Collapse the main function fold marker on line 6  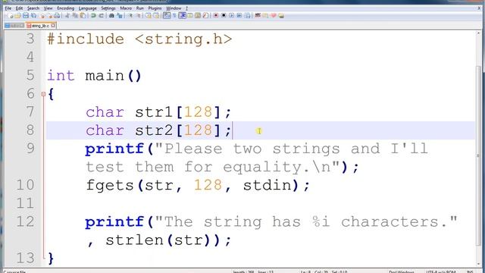pyautogui.click(x=43, y=94)
